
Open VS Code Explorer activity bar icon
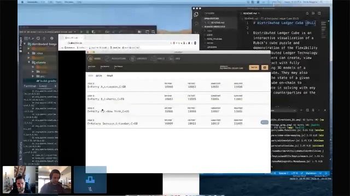tap(196, 15)
